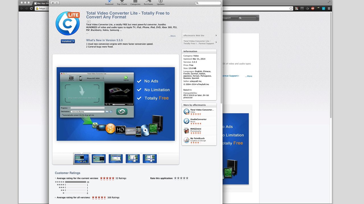364x204 pixels.
Task: Open the Categories tab
Action: coord(135,3)
